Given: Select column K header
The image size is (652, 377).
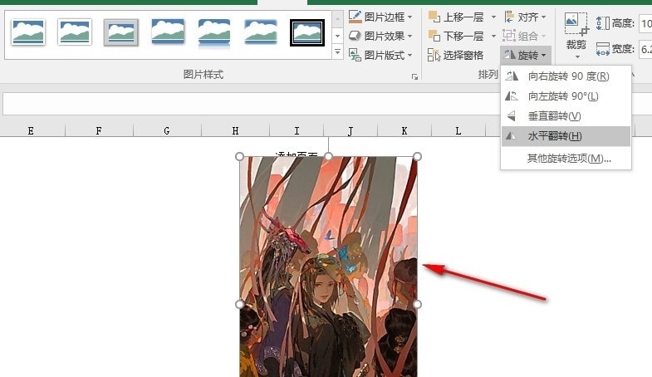Looking at the screenshot, I should [x=404, y=131].
